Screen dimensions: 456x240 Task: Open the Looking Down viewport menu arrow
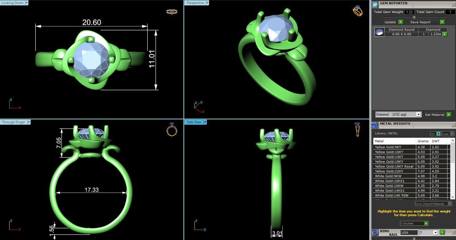click(x=27, y=3)
